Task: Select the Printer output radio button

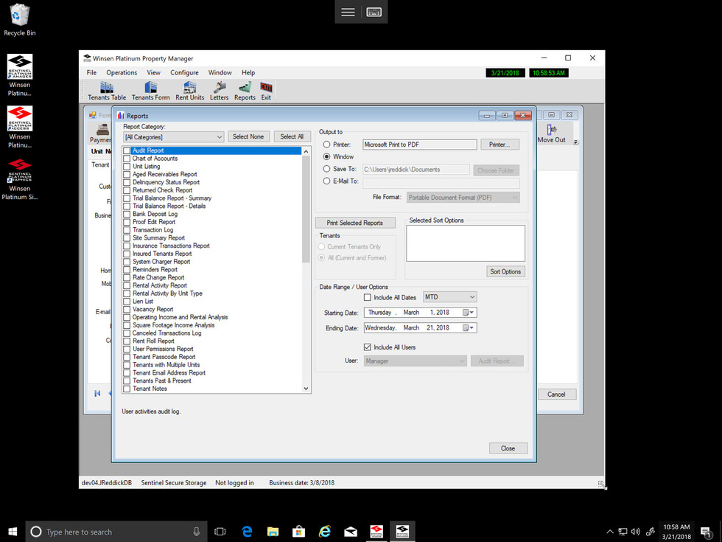Action: point(326,145)
